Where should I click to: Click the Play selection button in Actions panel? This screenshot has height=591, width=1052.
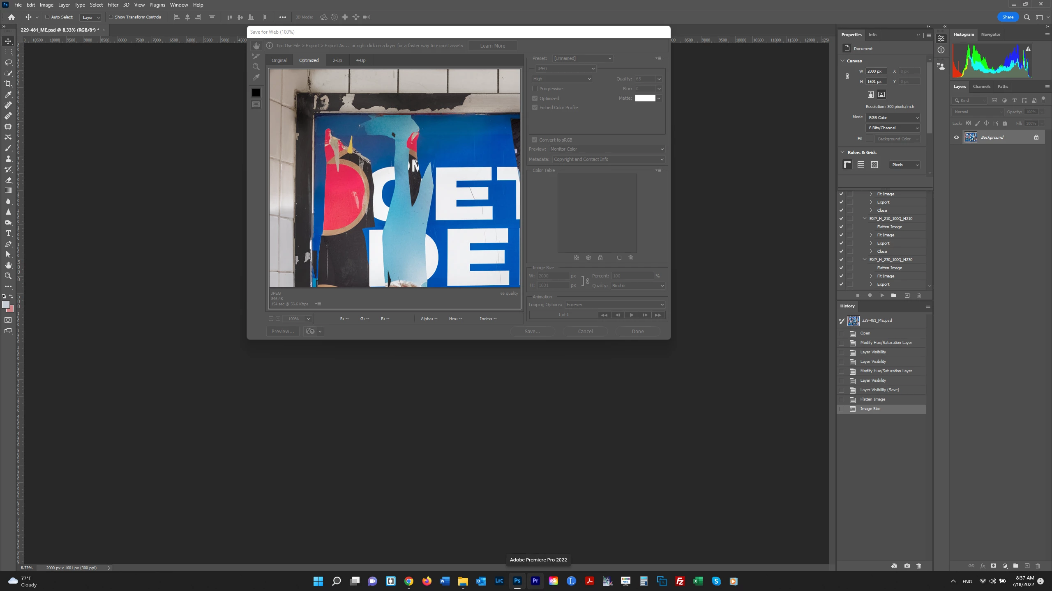(x=882, y=295)
